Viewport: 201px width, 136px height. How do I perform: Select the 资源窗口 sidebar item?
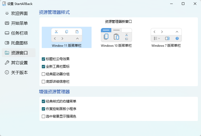tap(19, 53)
